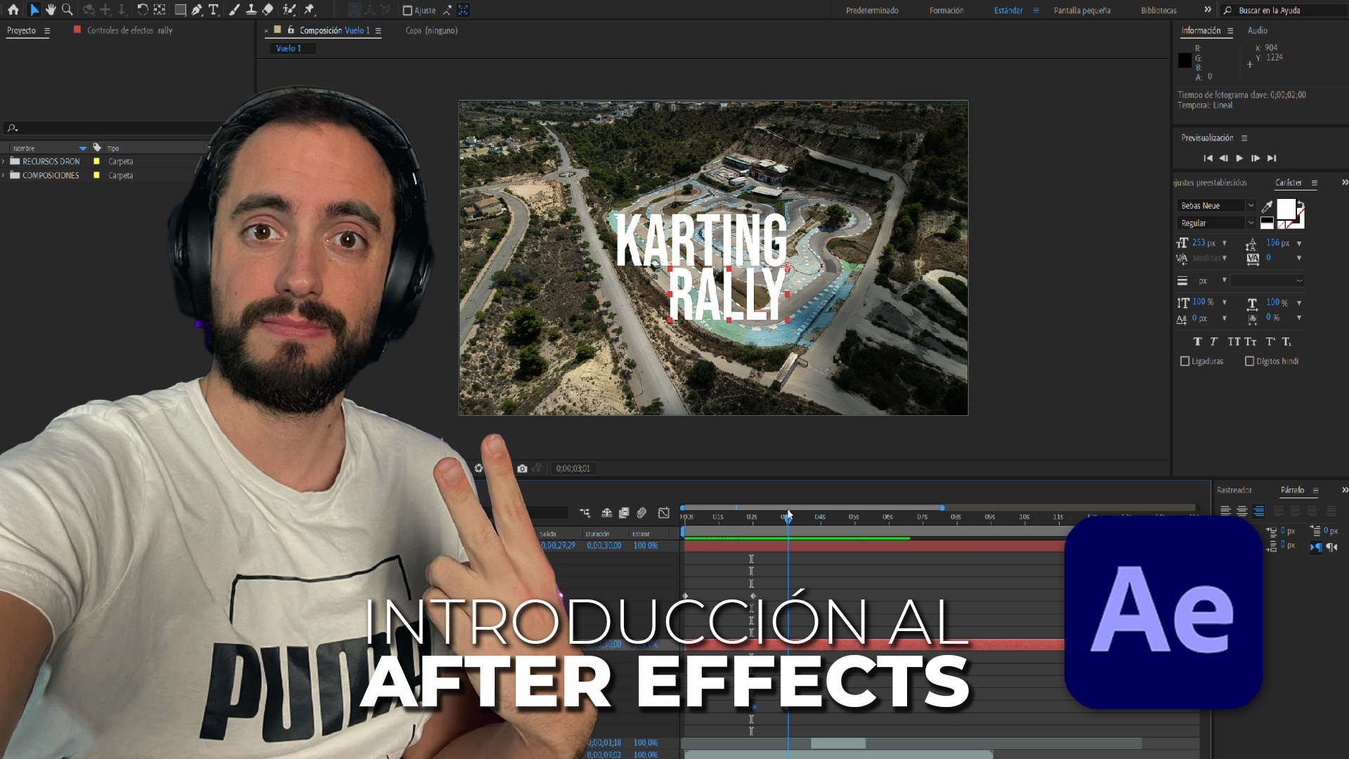Jump to first frame in preview
Screen dimensions: 1349x759
[1208, 158]
